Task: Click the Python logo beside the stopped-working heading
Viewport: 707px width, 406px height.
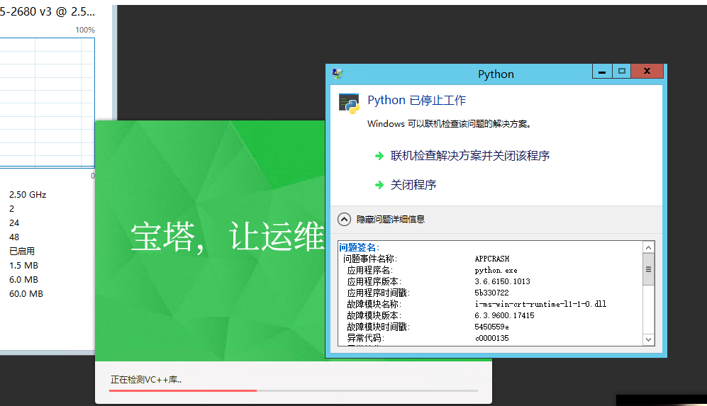Action: point(349,103)
